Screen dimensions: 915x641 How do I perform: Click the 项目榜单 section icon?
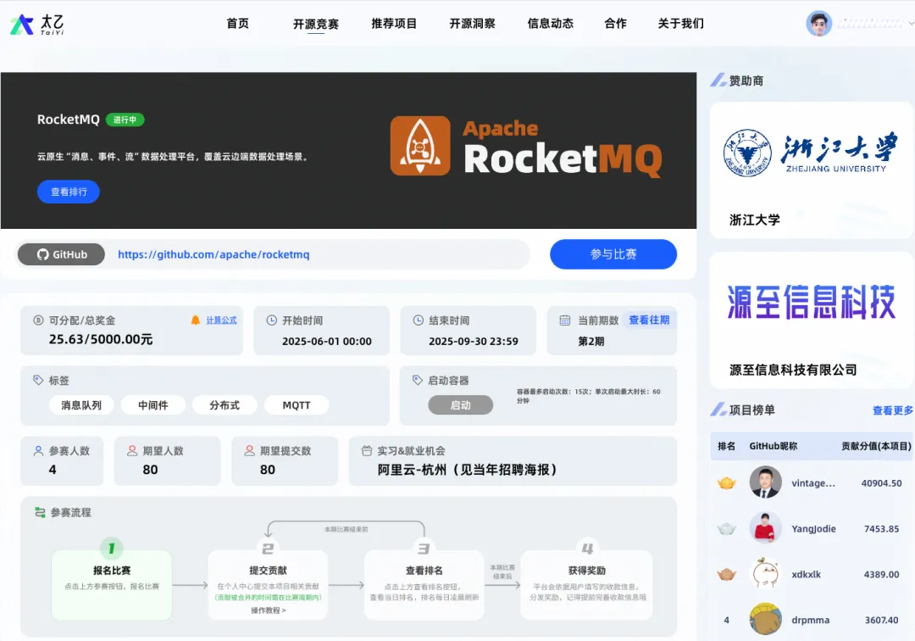pyautogui.click(x=718, y=410)
